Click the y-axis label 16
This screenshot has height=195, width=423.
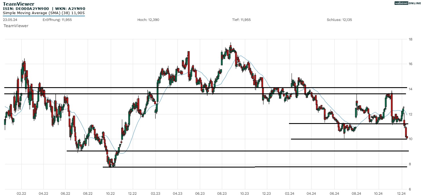[x=410, y=64]
